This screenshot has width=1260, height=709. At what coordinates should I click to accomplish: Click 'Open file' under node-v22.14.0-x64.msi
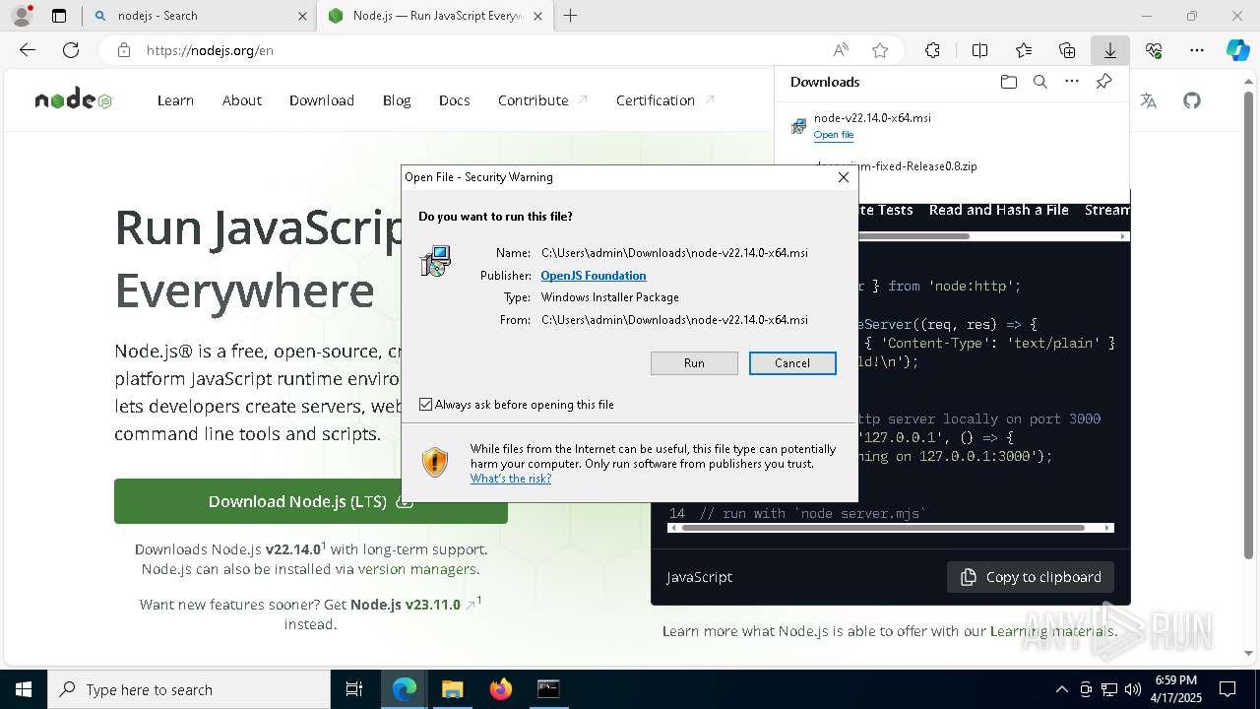tap(834, 135)
